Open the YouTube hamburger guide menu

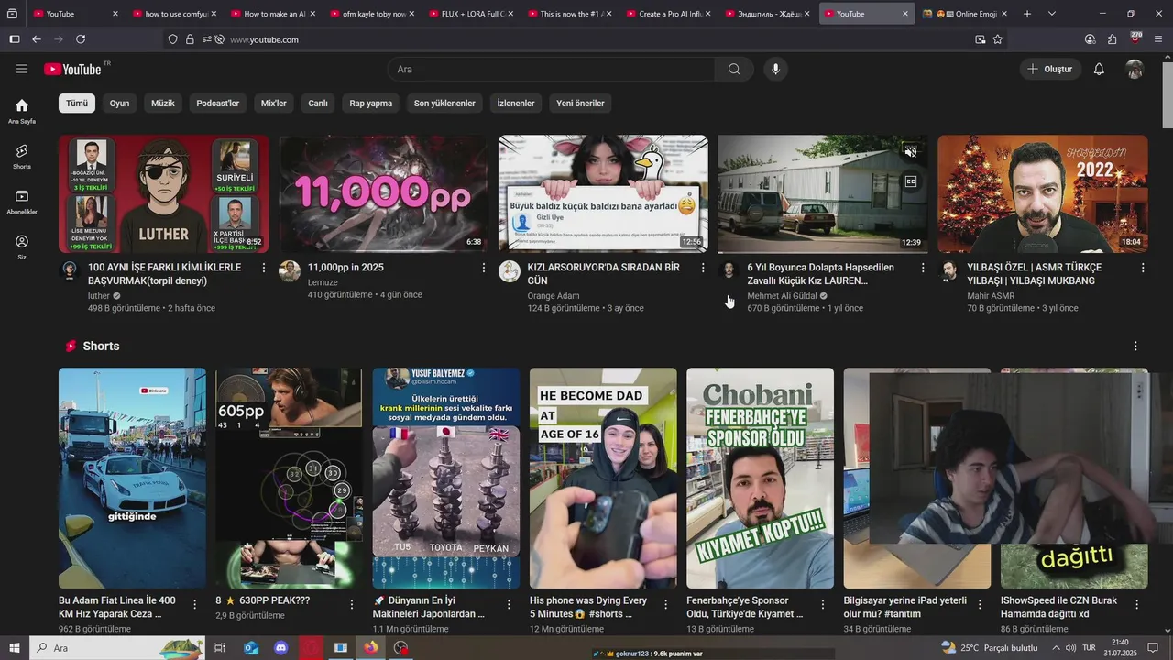coord(22,69)
